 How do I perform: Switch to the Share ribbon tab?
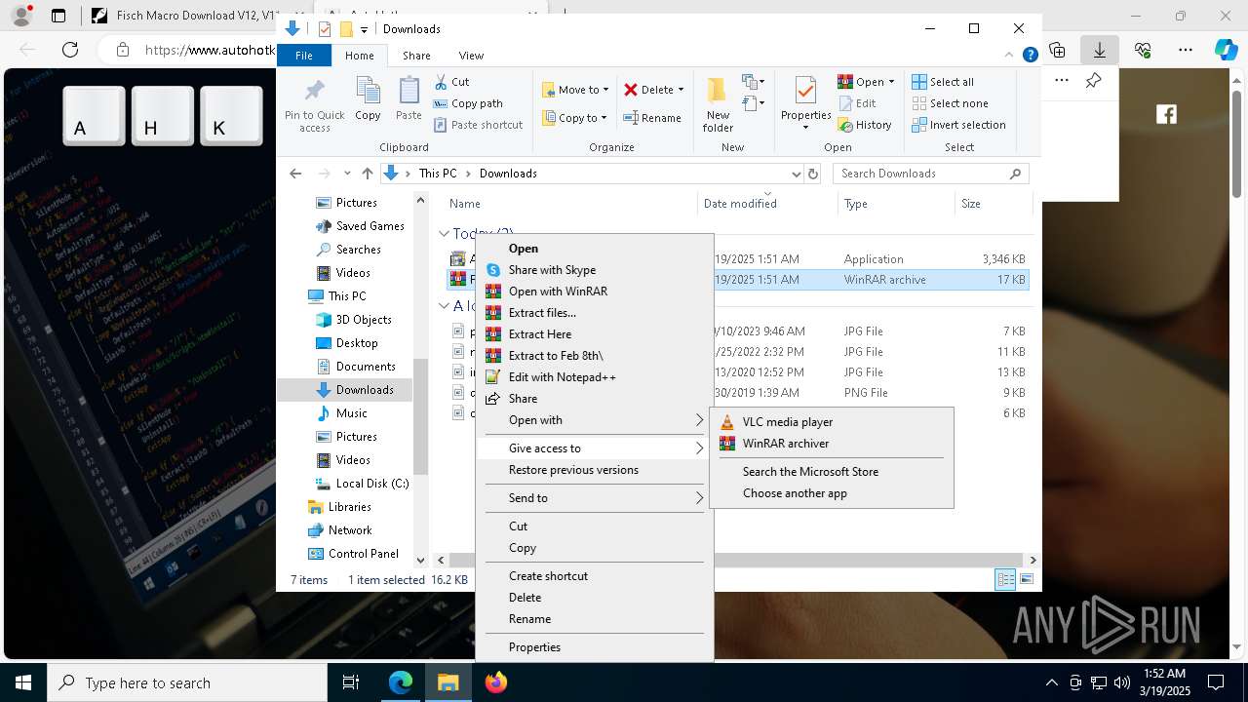416,56
